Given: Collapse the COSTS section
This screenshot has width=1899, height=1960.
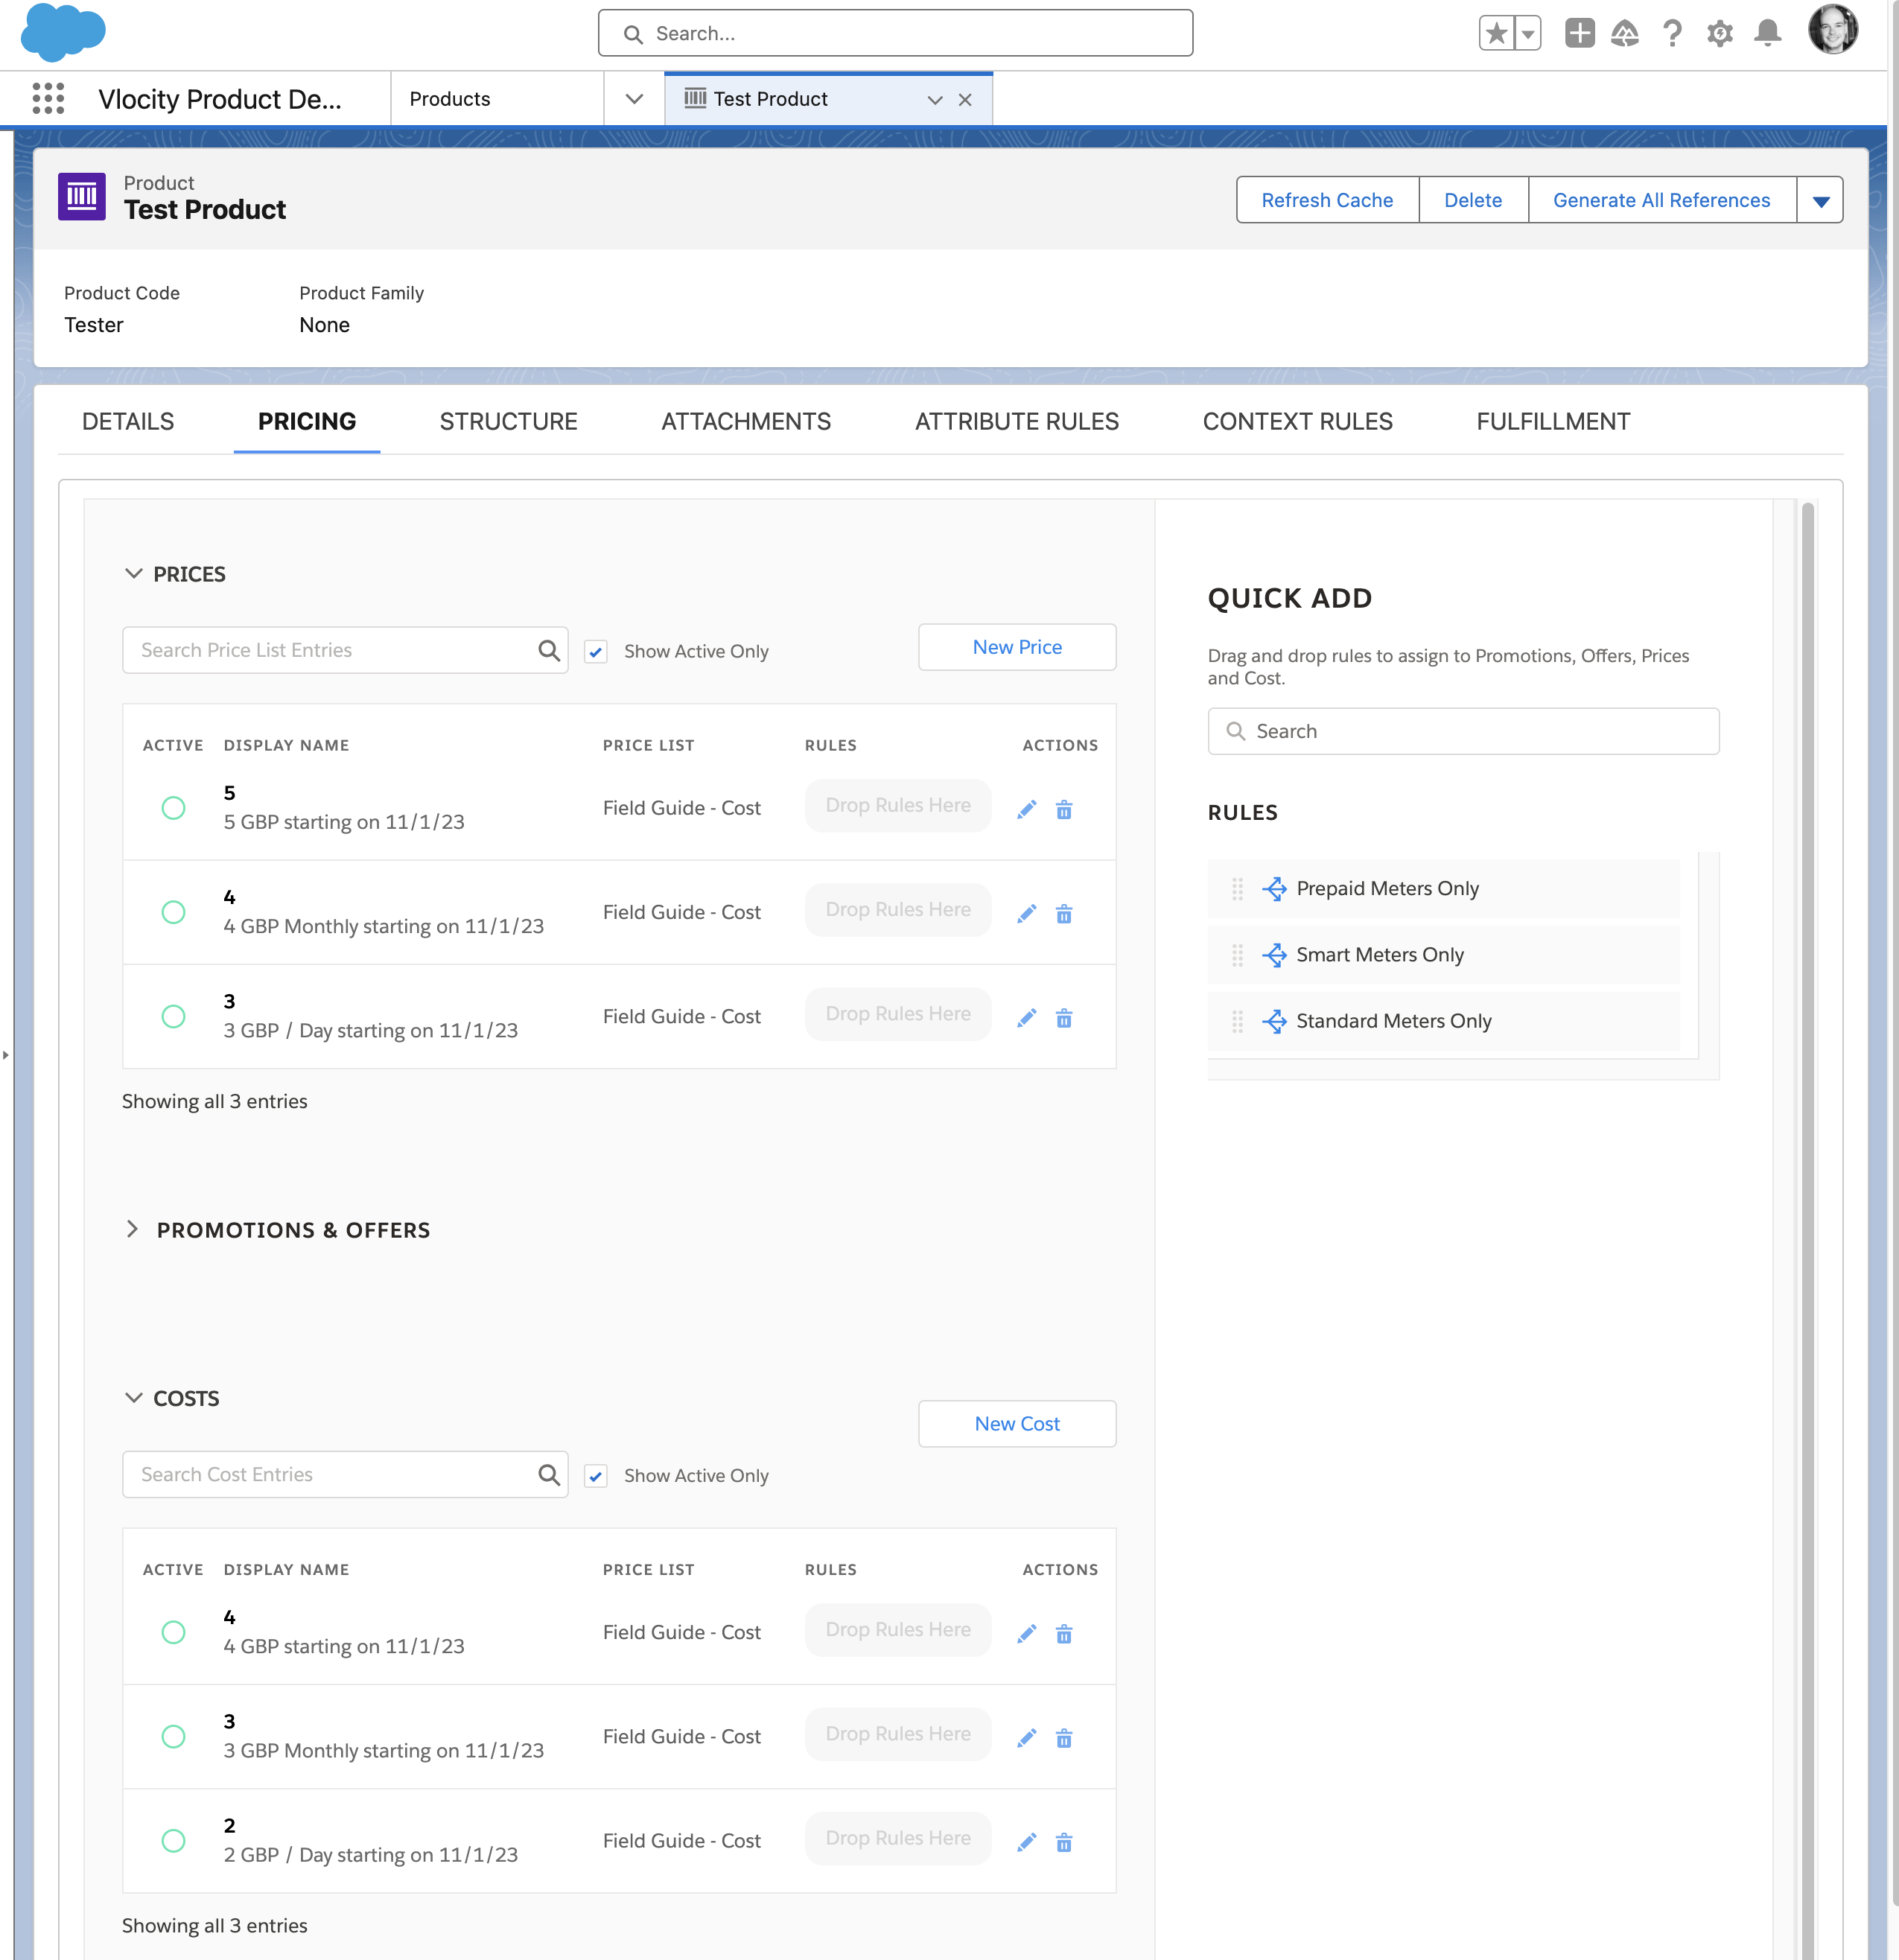Looking at the screenshot, I should point(133,1397).
